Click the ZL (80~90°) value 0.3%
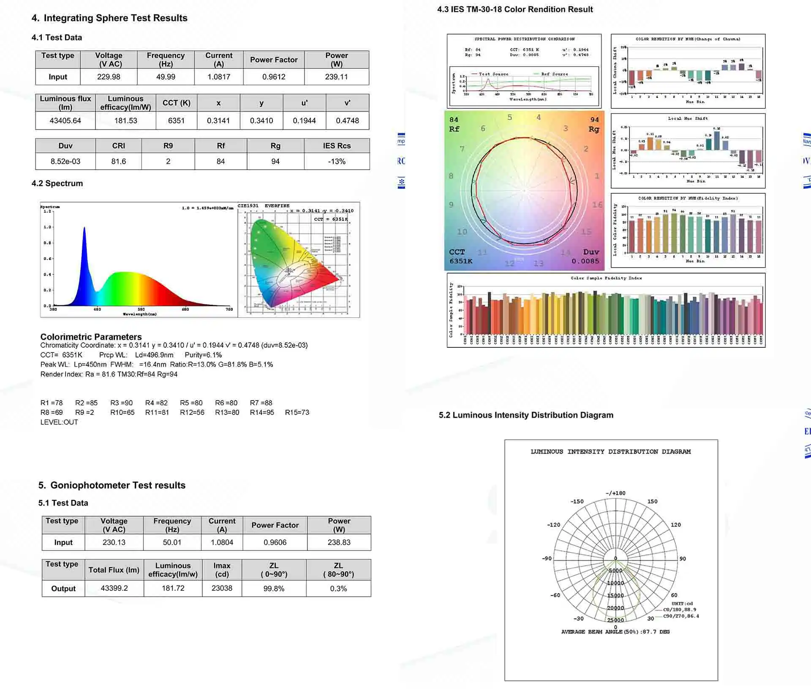The image size is (811, 693). click(x=338, y=588)
